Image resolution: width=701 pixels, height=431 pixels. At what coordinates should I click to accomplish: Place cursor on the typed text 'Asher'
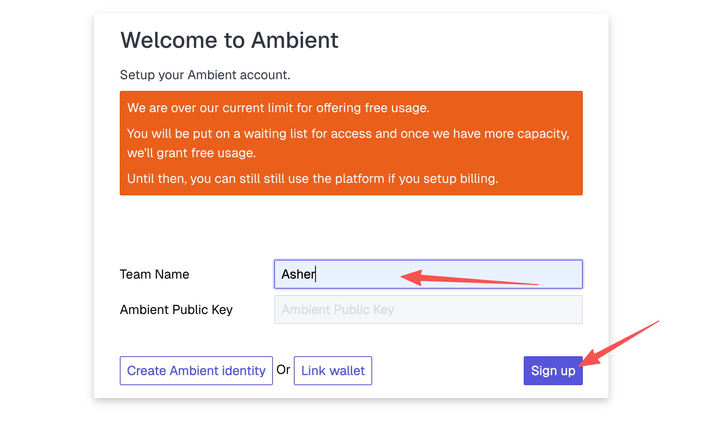[x=298, y=274]
